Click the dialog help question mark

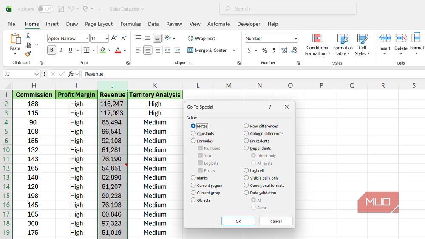point(269,107)
